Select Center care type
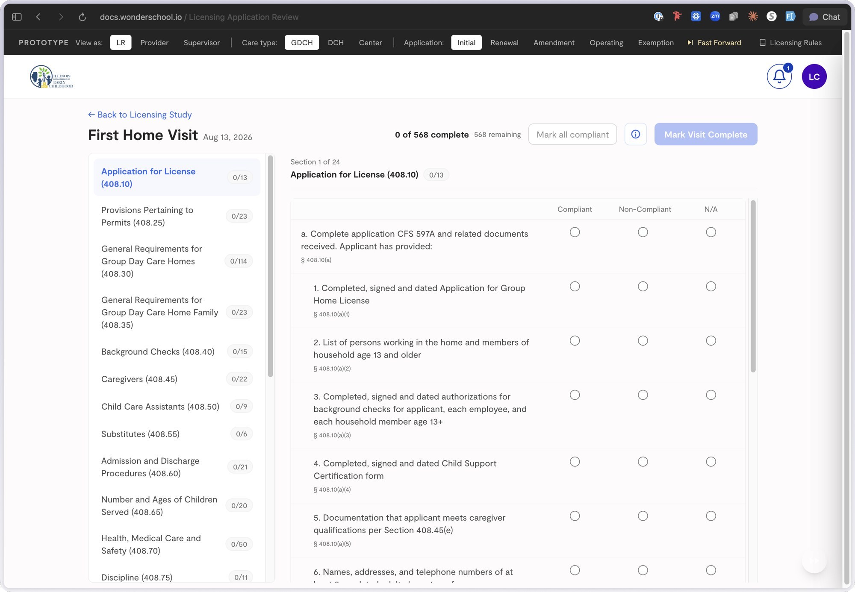This screenshot has width=855, height=592. [370, 43]
